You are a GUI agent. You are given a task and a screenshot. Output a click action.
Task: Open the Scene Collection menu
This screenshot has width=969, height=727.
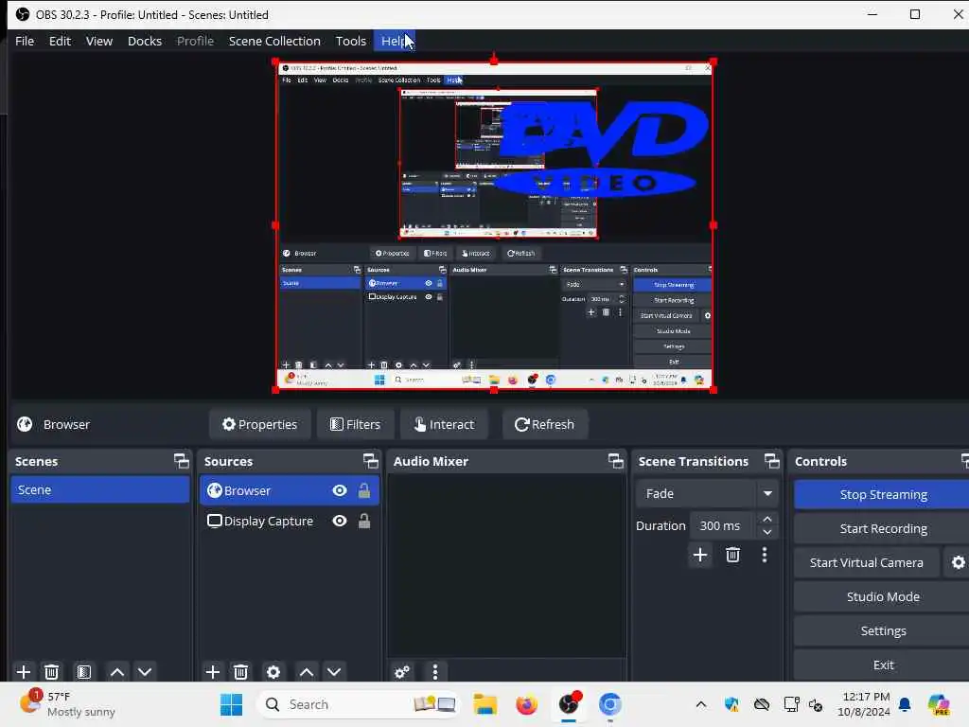(x=274, y=41)
